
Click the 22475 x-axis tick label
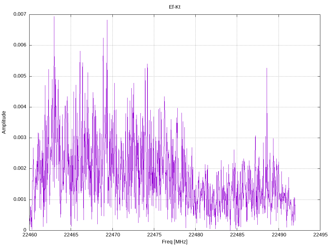154,235
